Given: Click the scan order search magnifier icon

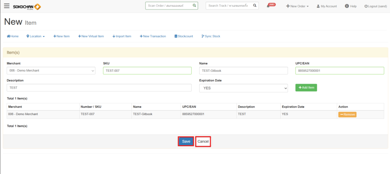Looking at the screenshot, I should point(194,6).
